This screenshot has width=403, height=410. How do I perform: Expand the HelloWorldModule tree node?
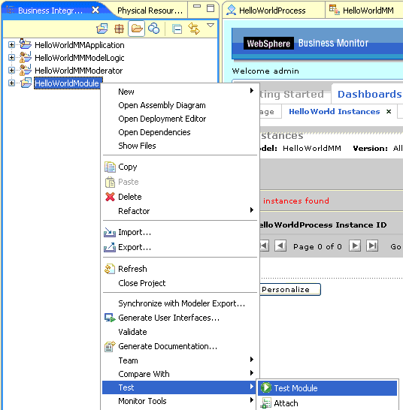click(11, 83)
